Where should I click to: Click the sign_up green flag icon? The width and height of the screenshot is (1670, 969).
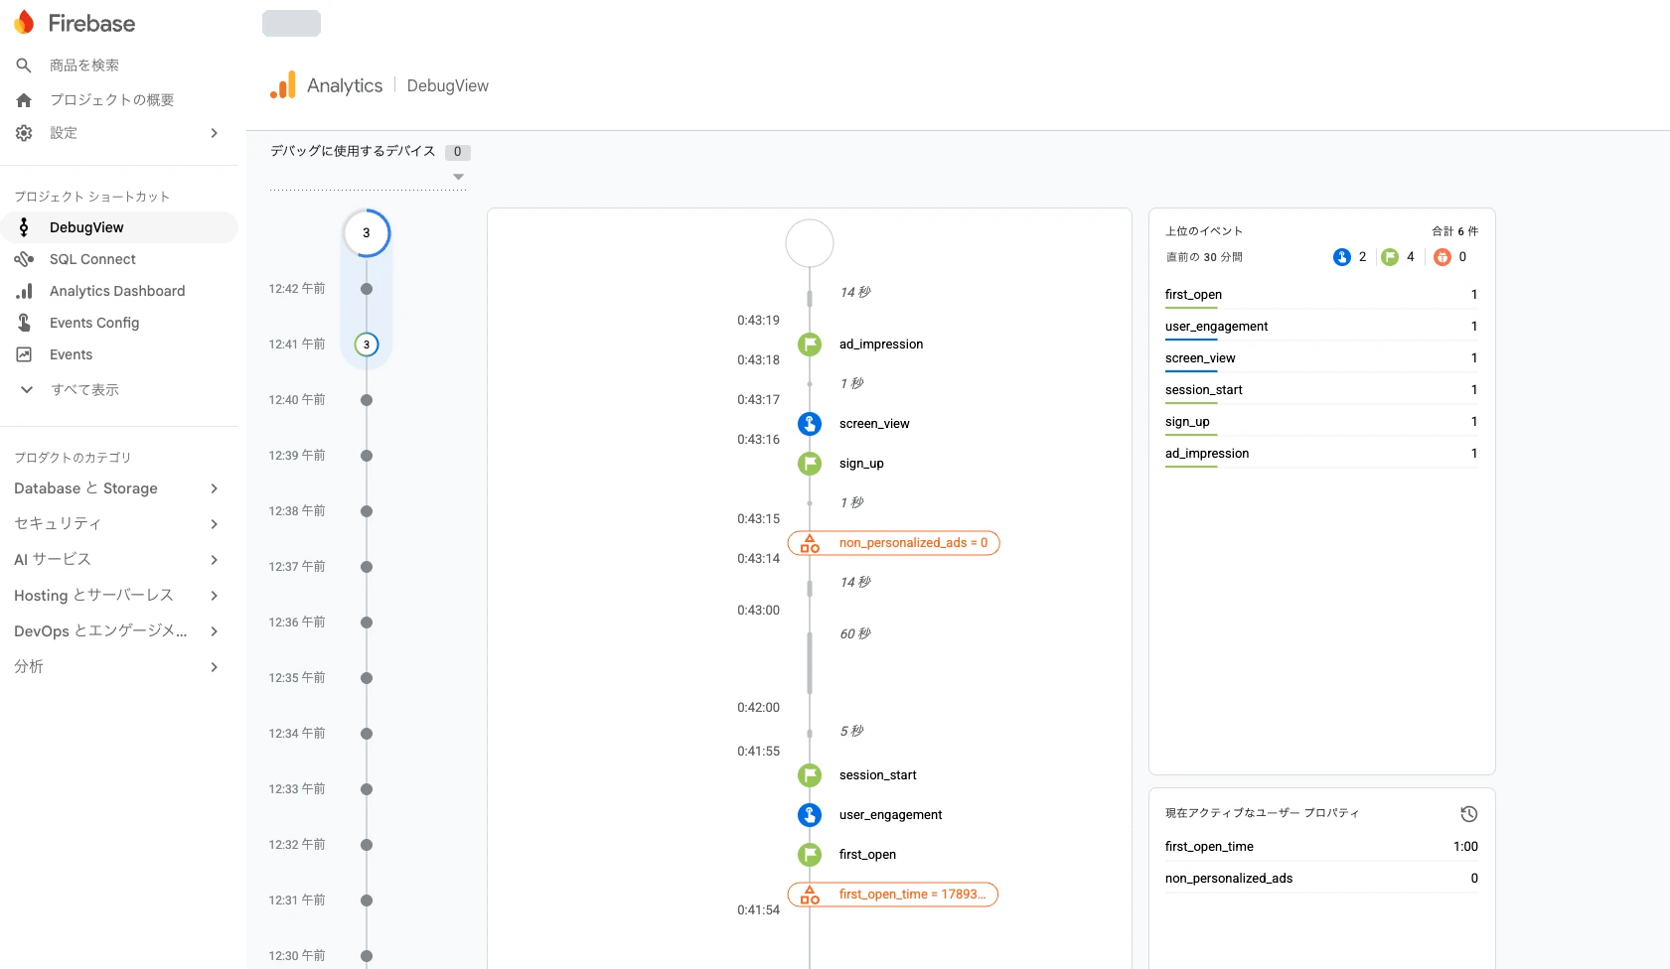point(810,464)
